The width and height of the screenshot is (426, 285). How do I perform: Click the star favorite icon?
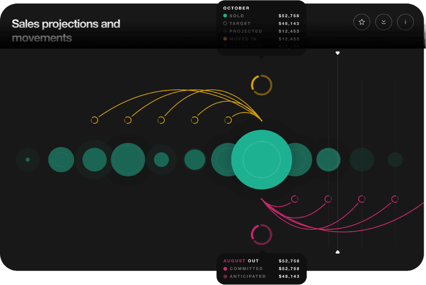[x=362, y=22]
